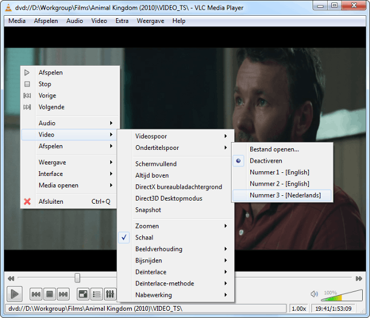Choose subtitle Nummer 1 - [English]
The image size is (370, 318).
tap(282, 172)
